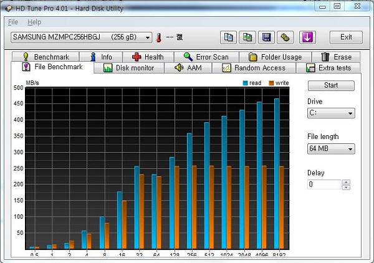The height and width of the screenshot is (263, 374).
Task: Click the File Benchmark tab icon
Action: click(x=26, y=67)
